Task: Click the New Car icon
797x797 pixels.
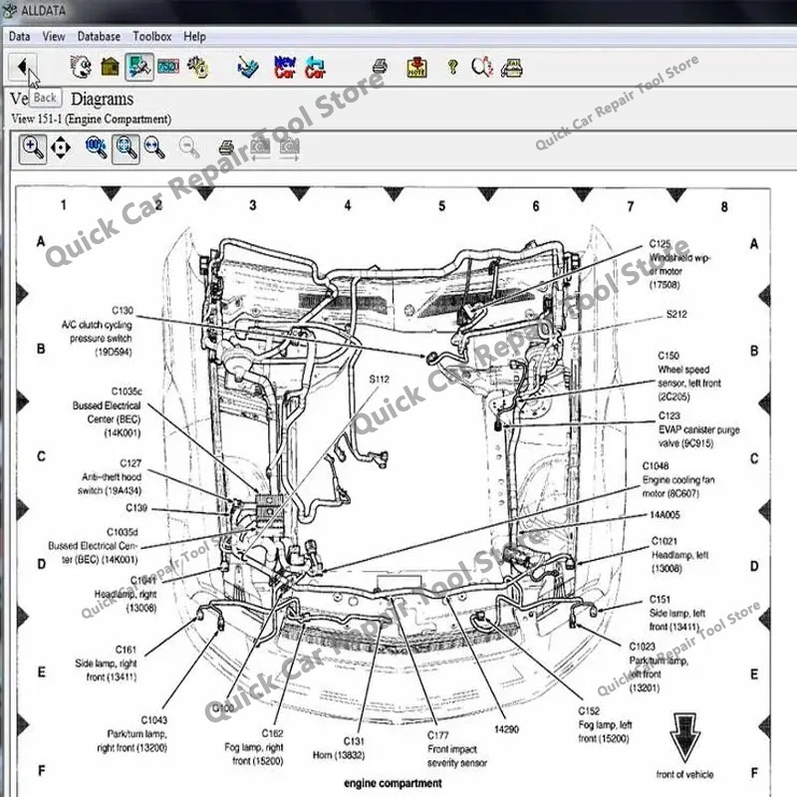Action: (285, 67)
